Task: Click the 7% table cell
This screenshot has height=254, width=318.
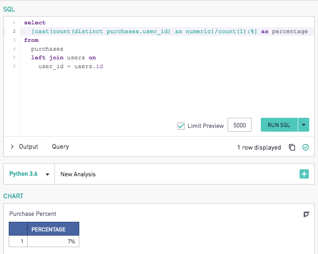Action: point(53,241)
